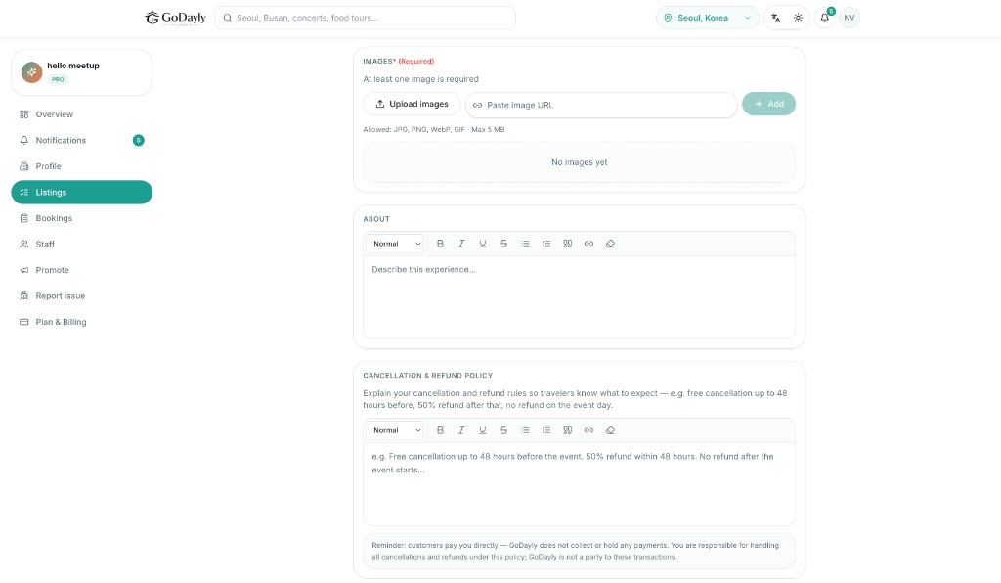Apply italic in the About editor
The height and width of the screenshot is (583, 1001).
[x=461, y=244]
